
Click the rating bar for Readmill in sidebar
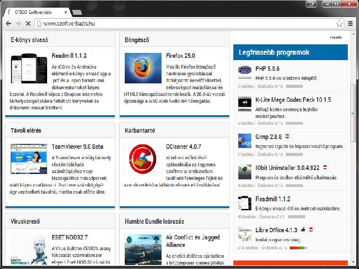[297, 217]
